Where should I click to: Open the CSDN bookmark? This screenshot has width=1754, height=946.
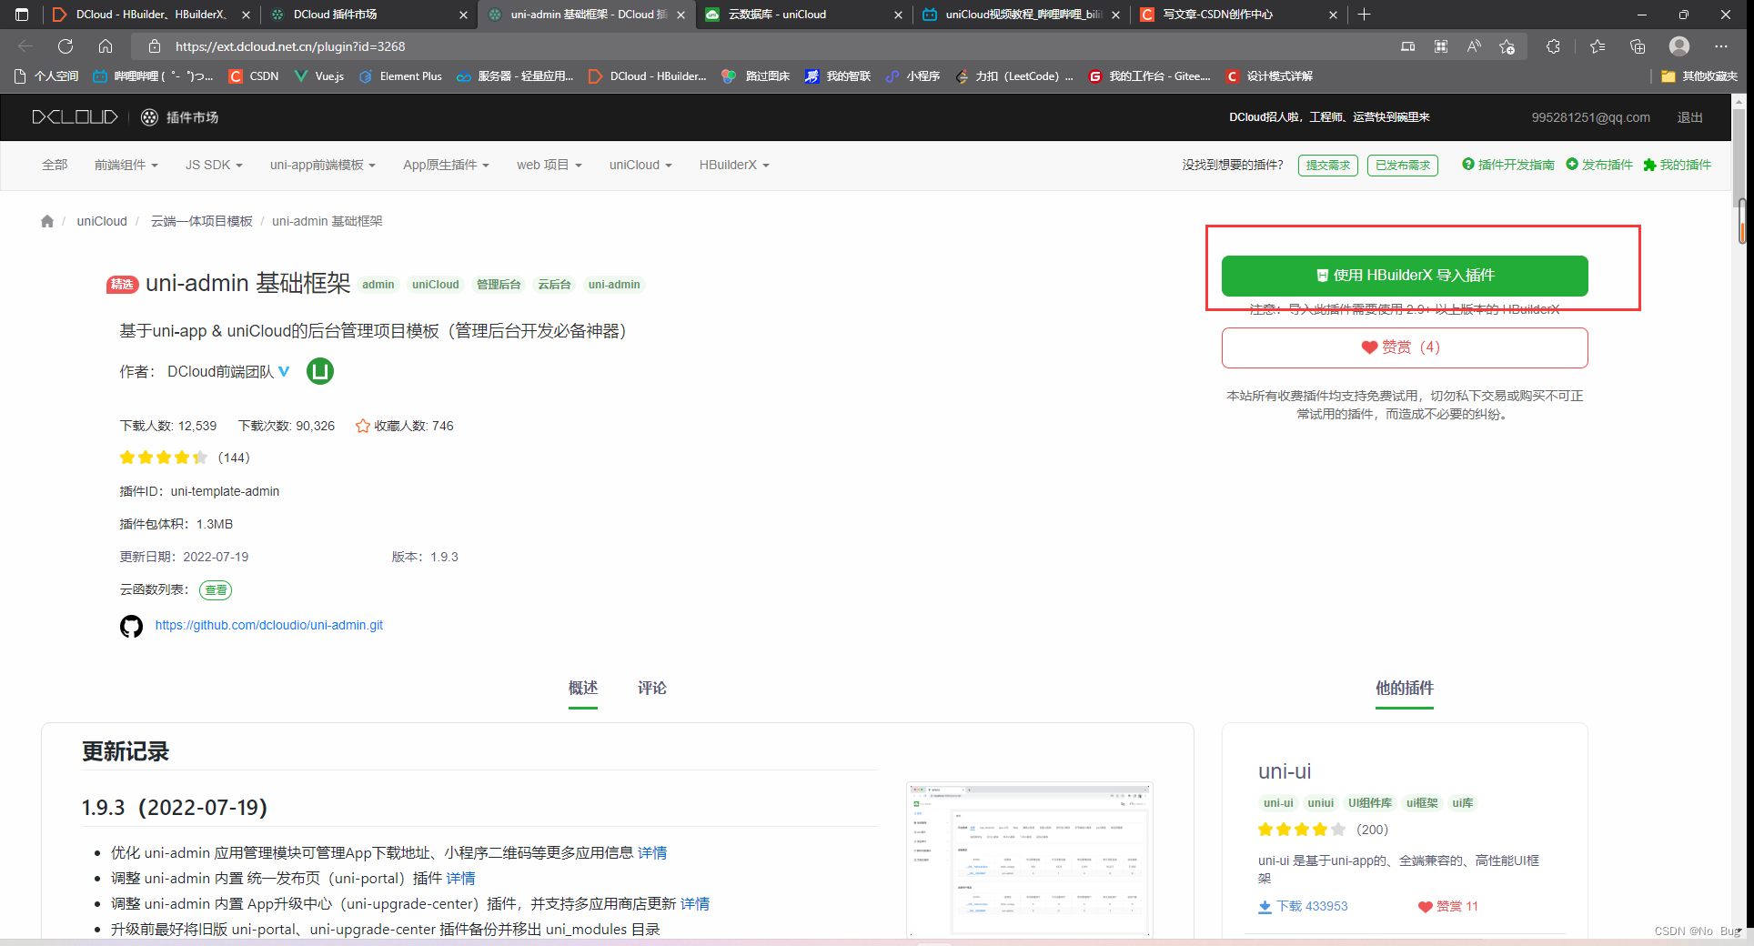[254, 76]
